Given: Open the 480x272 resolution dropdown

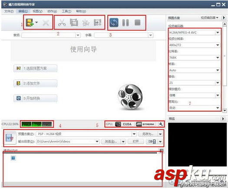Looking at the screenshot, I should point(218,45).
